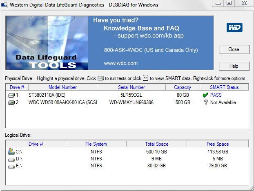Image resolution: width=254 pixels, height=191 pixels.
Task: Sort by Serial Number column header
Action: [x=131, y=87]
